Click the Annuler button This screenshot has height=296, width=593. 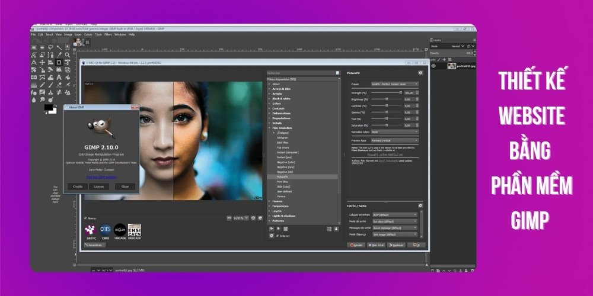(x=356, y=245)
